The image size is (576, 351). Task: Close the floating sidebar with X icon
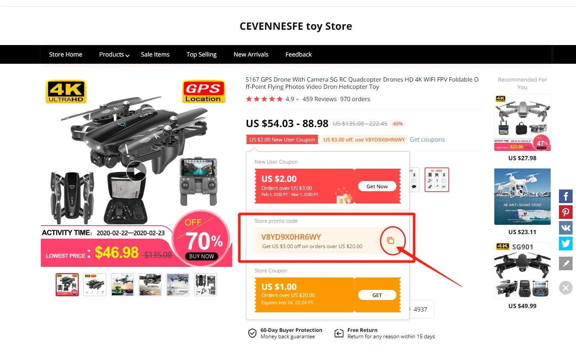point(566,288)
